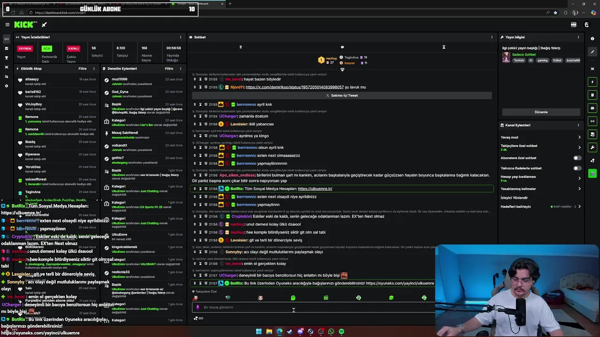The width and height of the screenshot is (600, 337).
Task: Toggle Abonelere özel sohbet switch
Action: (577, 158)
